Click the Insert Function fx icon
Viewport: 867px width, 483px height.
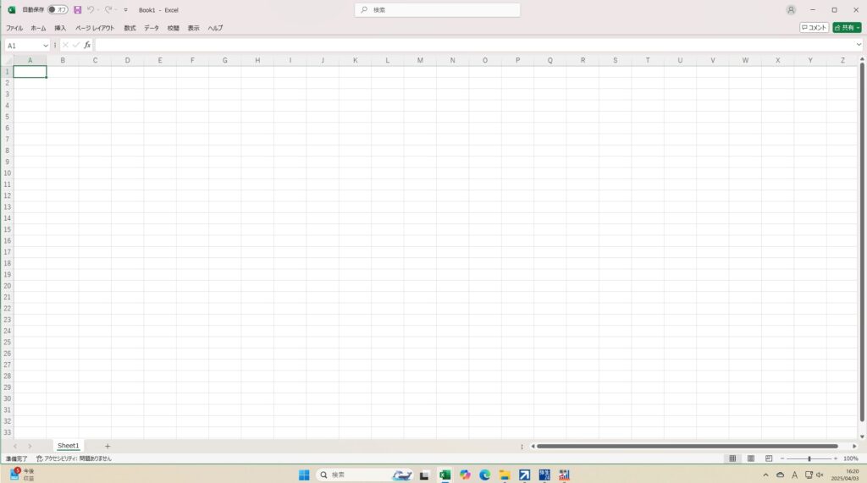tap(87, 45)
